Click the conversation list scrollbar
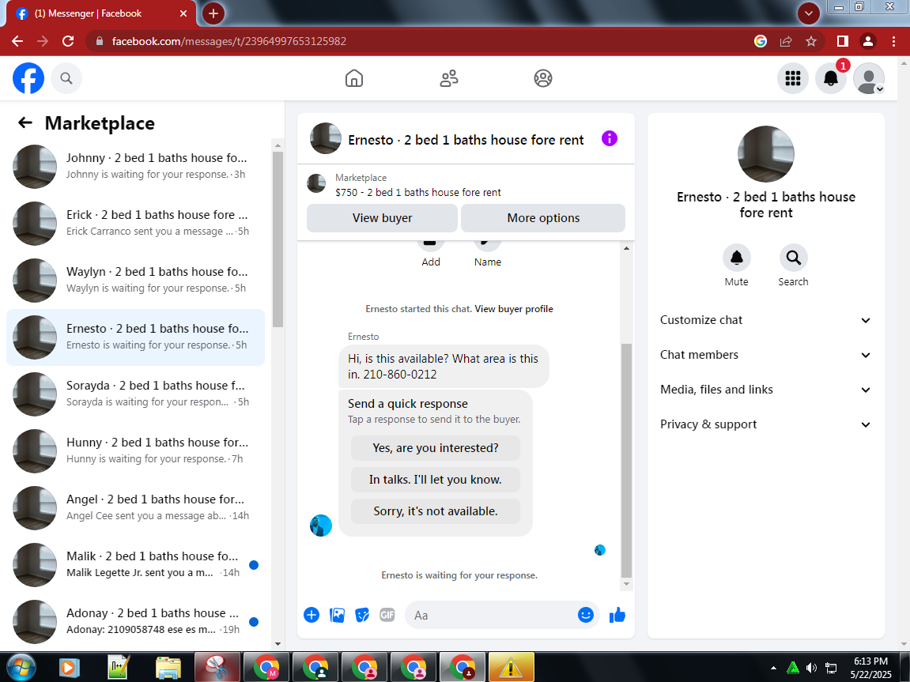 point(278,239)
